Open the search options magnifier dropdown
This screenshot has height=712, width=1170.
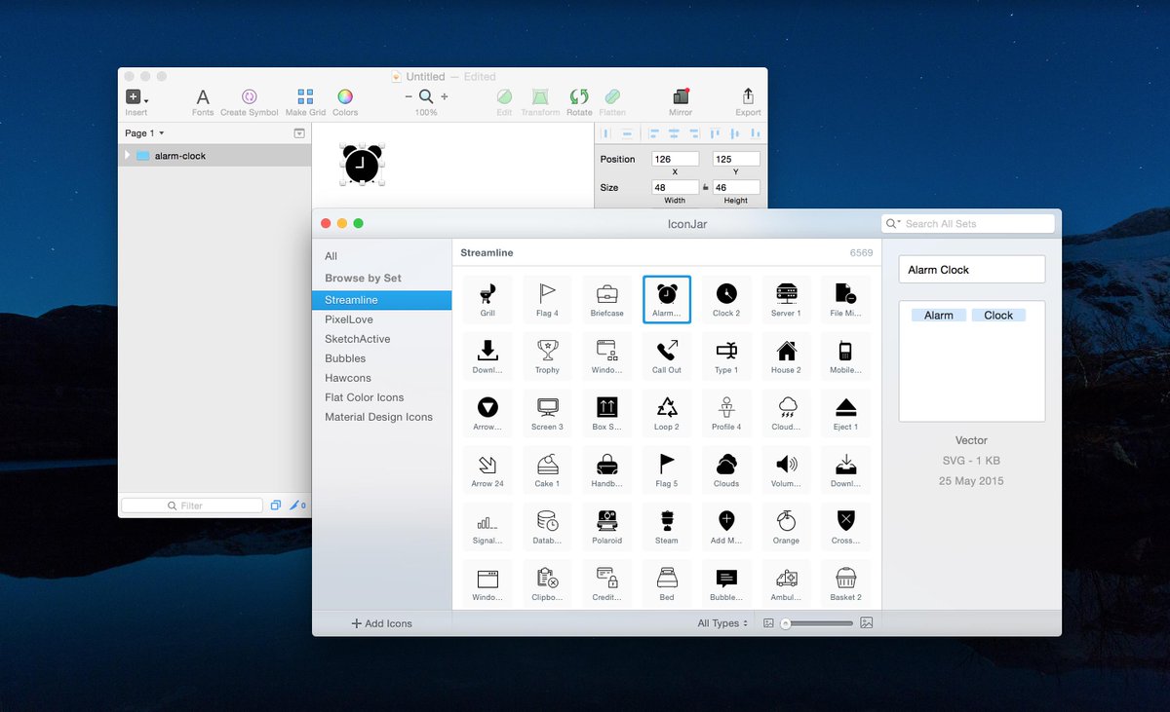click(892, 224)
